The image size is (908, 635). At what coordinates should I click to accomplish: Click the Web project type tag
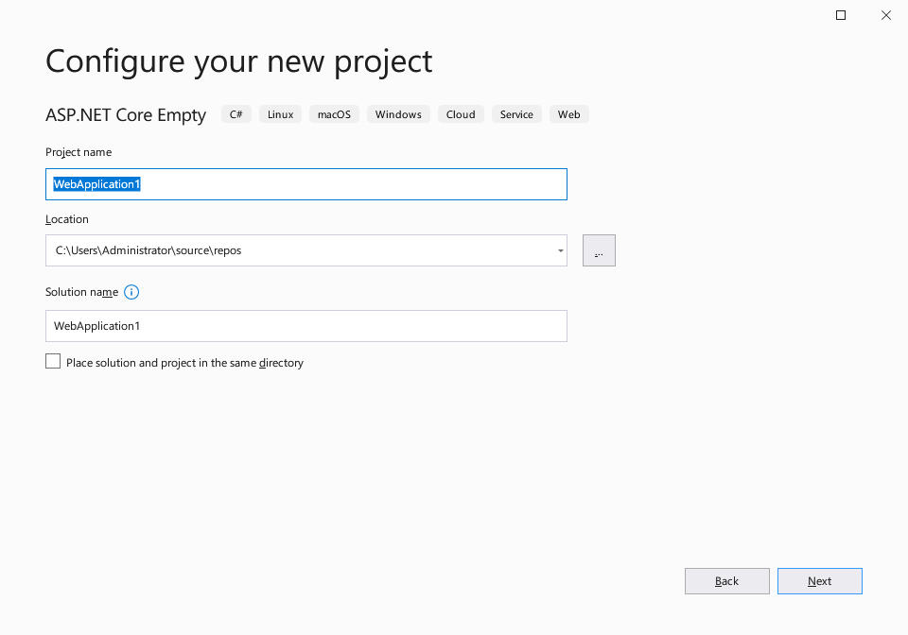tap(569, 114)
